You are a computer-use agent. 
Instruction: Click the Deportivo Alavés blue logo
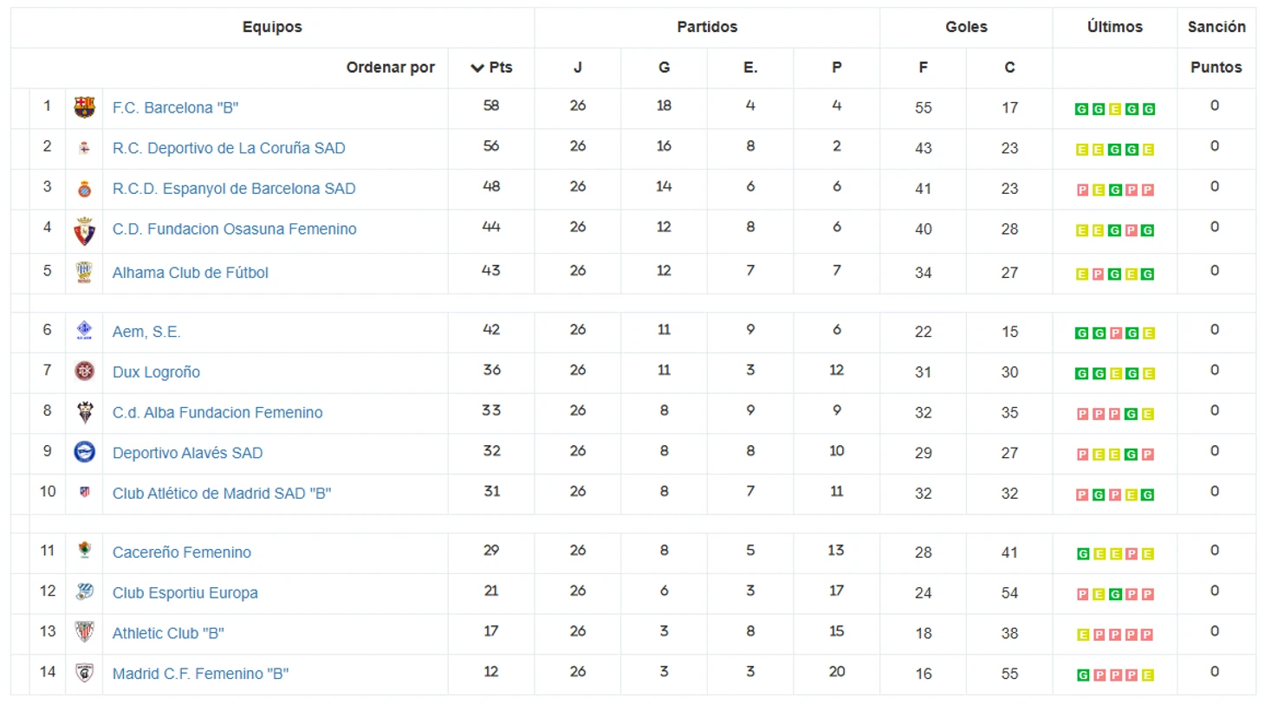point(84,452)
